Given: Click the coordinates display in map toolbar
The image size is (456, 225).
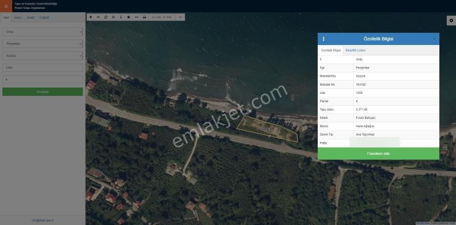Looking at the screenshot, I should [162, 17].
